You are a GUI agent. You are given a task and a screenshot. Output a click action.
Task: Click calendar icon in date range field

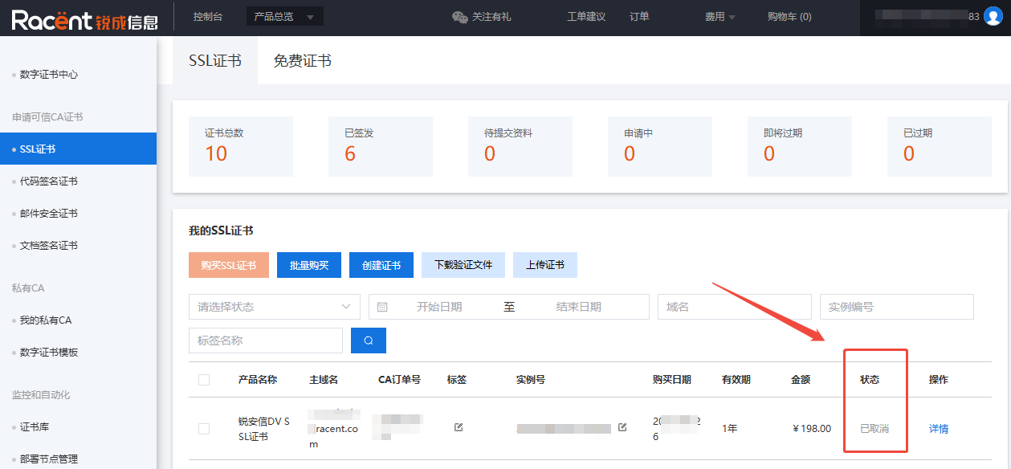point(382,307)
